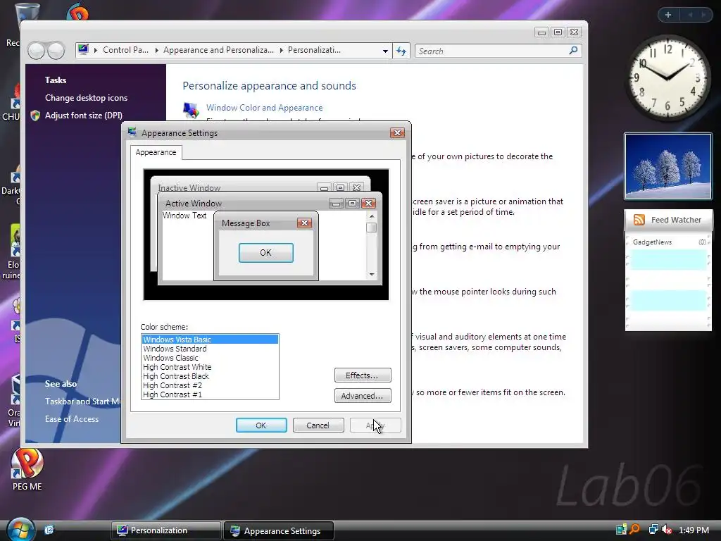Open the address bar history dropdown
This screenshot has width=721, height=541.
[385, 51]
